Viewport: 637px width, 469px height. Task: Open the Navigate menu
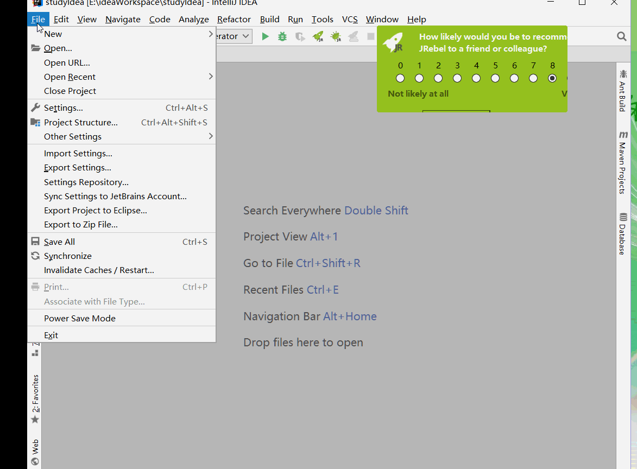coord(123,19)
